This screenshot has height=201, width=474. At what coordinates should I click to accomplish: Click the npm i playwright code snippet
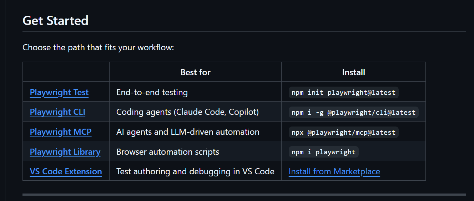click(x=324, y=152)
